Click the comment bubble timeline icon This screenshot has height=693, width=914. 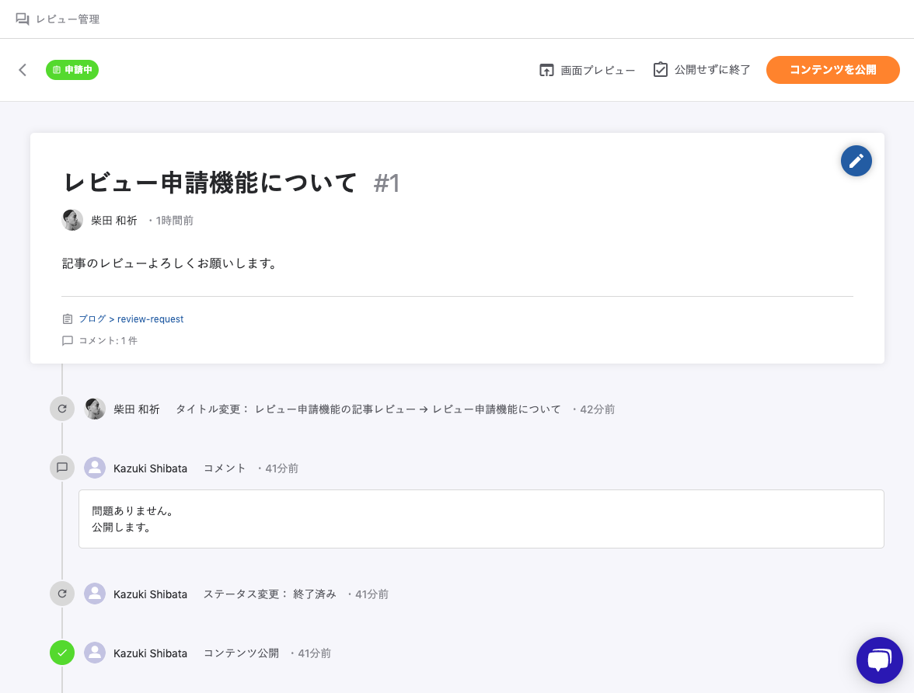pos(62,468)
